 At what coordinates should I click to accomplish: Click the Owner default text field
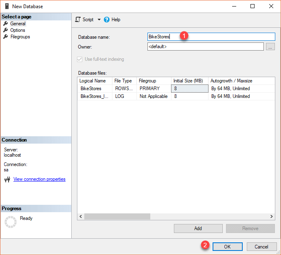(x=205, y=47)
